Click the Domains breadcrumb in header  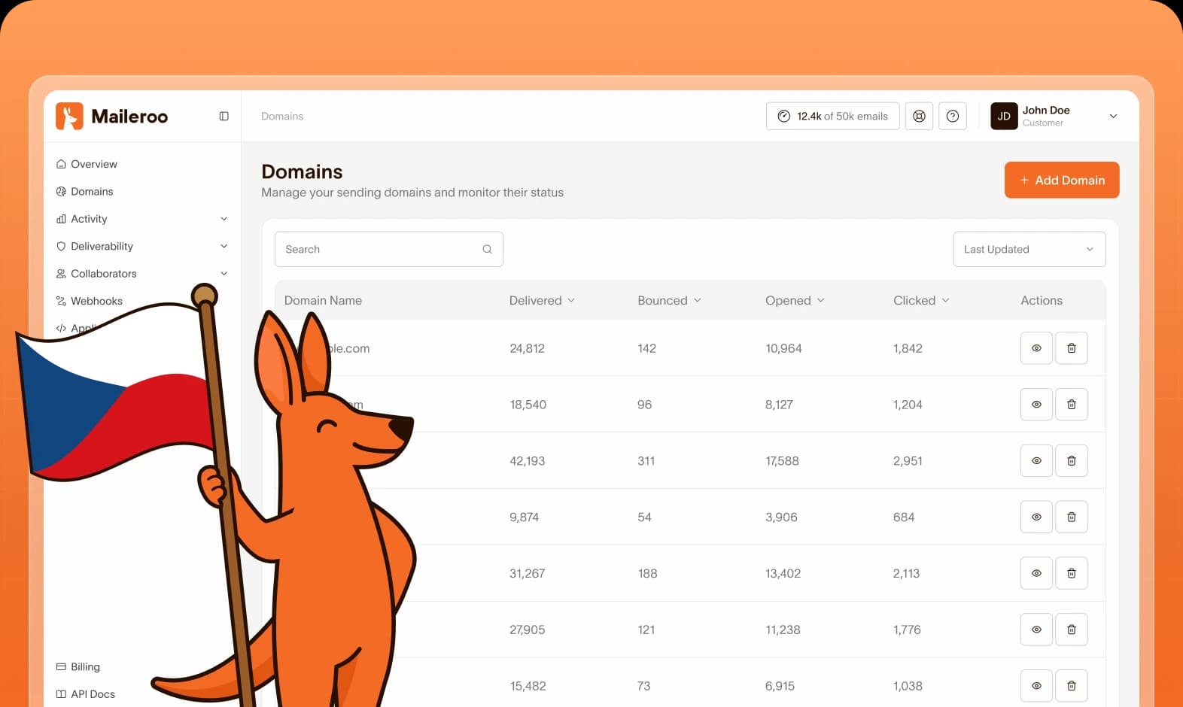(282, 116)
